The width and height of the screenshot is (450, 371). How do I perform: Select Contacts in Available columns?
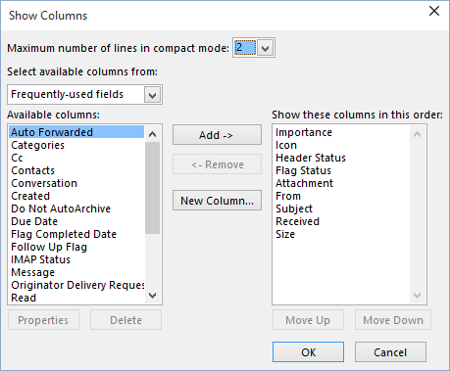(x=76, y=170)
